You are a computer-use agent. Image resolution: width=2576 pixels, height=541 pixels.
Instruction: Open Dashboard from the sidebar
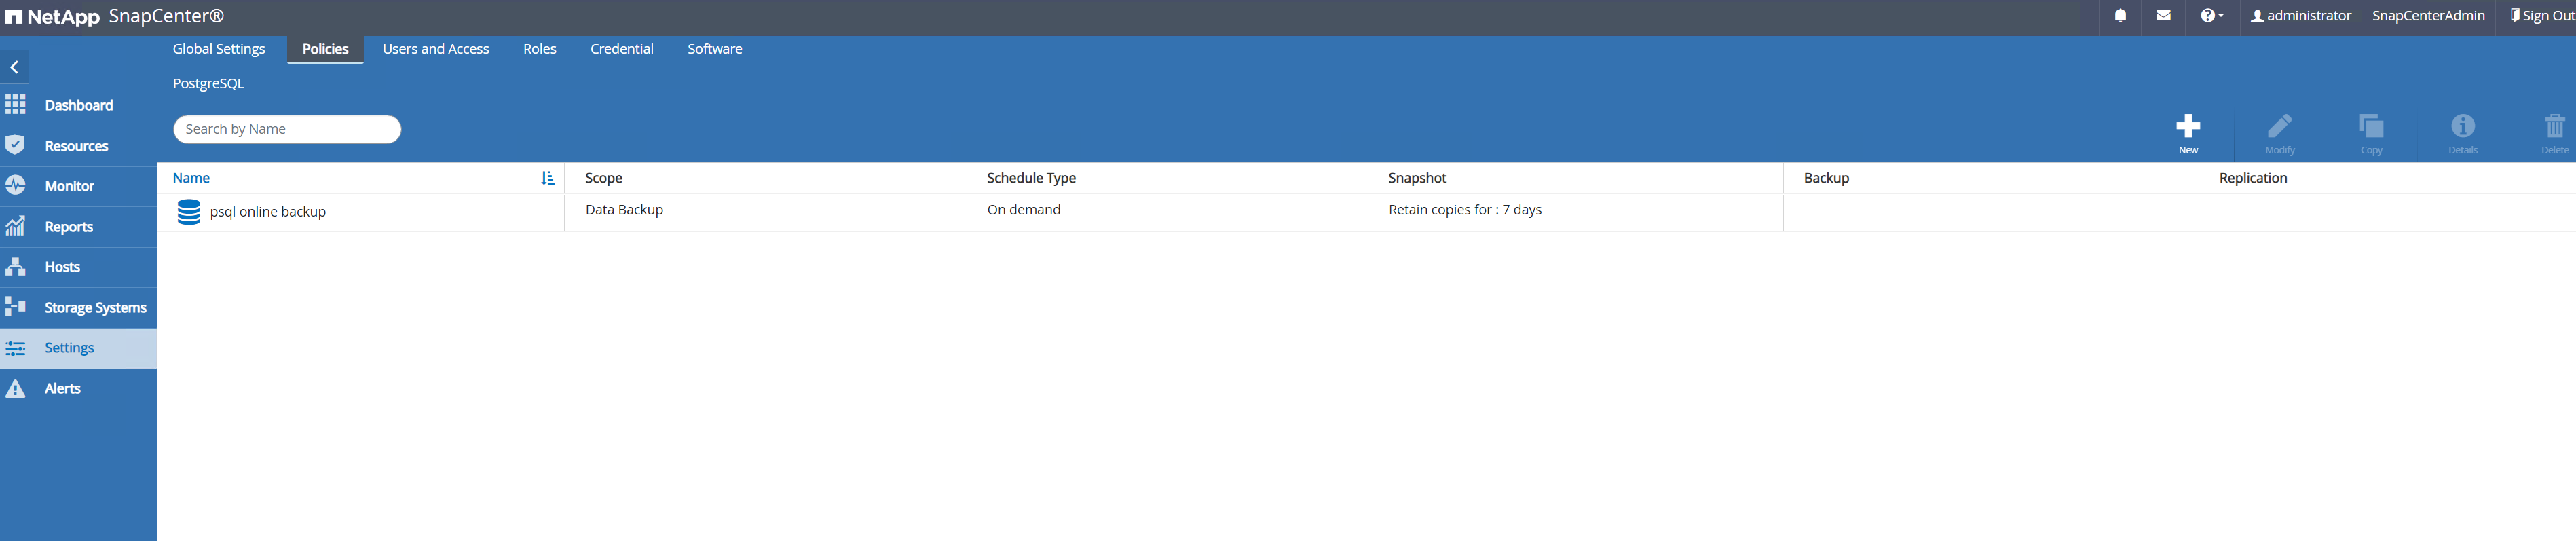coord(78,105)
